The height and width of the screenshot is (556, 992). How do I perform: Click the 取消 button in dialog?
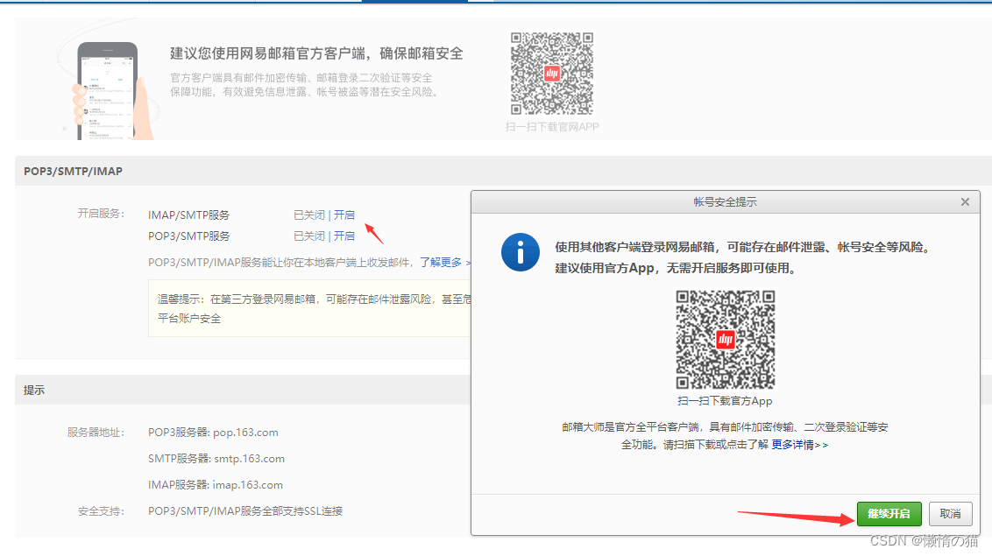pos(950,514)
